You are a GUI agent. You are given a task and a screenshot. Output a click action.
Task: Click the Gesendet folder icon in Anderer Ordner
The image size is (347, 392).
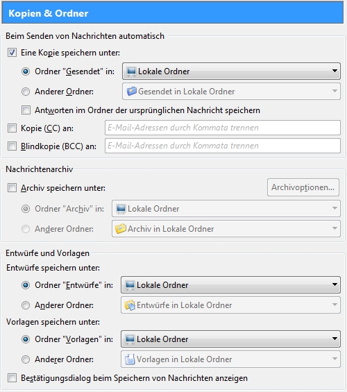131,92
